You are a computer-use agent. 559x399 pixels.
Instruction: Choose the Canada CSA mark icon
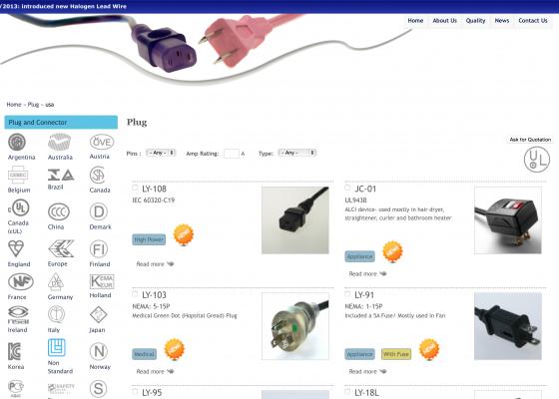point(98,175)
